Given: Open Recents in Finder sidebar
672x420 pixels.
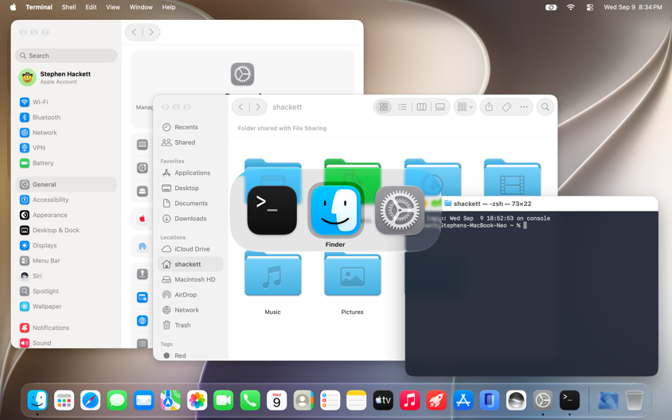Looking at the screenshot, I should click(x=189, y=127).
